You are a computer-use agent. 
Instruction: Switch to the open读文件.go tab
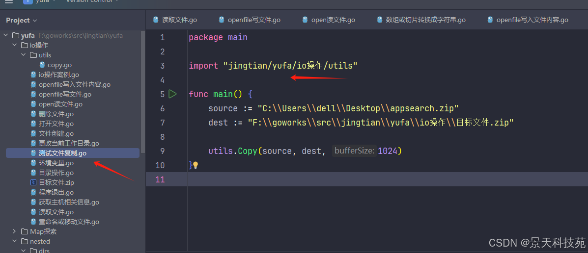333,20
